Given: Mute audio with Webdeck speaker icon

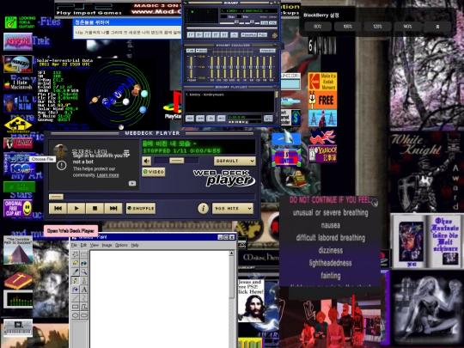Looking at the screenshot, I should pyautogui.click(x=146, y=161).
